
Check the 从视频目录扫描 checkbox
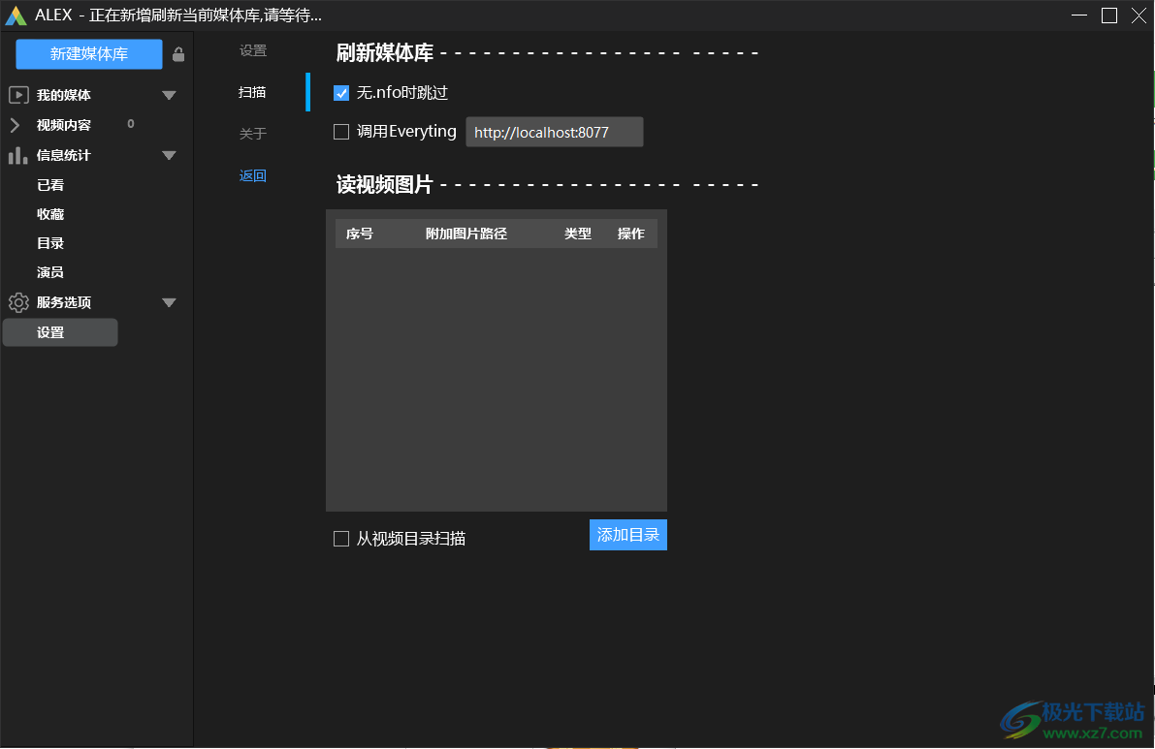point(341,538)
